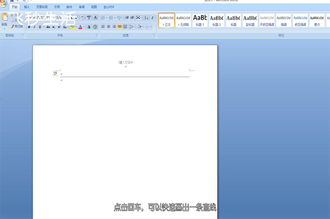Switch to the 插入 (Insert) tab
Viewport: 330px width, 219px height.
(x=27, y=7)
